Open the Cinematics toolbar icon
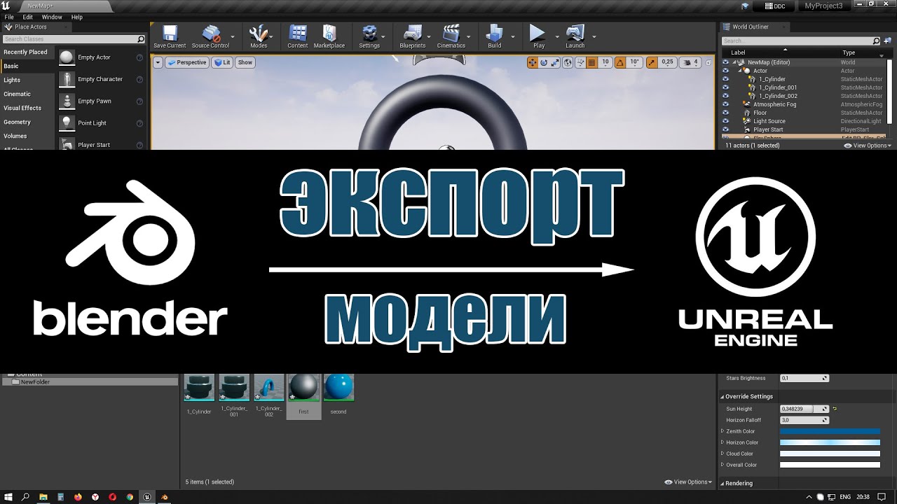Viewport: 897px width, 504px height. click(451, 36)
